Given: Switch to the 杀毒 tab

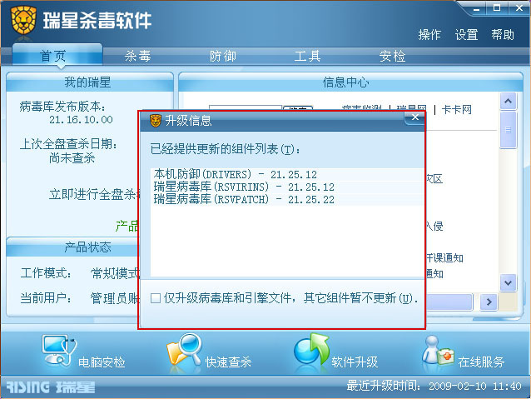Looking at the screenshot, I should coord(137,56).
